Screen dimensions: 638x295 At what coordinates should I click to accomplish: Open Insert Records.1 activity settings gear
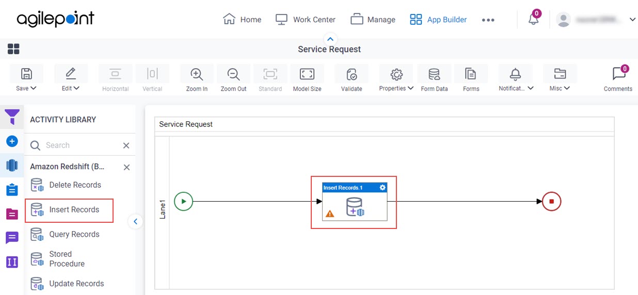(x=382, y=187)
